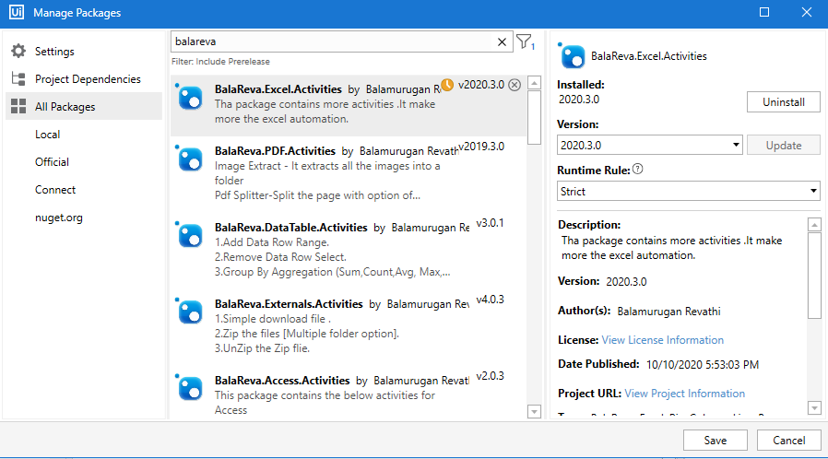Select the BalaReva.Externals.Activities package title

(289, 304)
